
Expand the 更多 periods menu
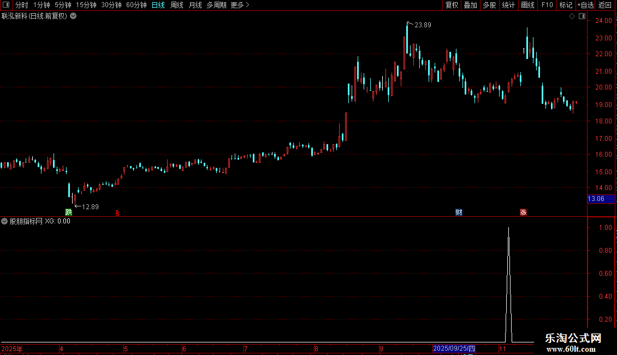pyautogui.click(x=240, y=5)
